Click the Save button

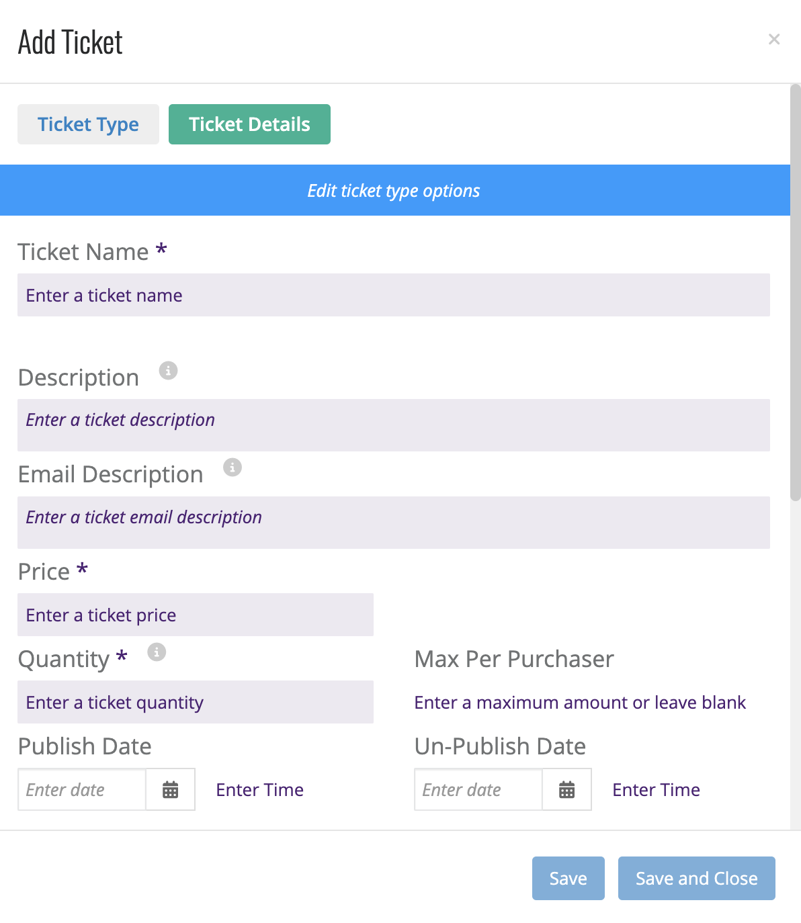[x=568, y=878]
